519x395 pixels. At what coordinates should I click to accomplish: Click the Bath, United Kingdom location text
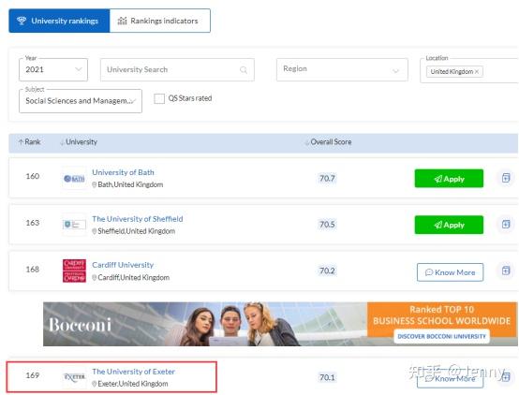pos(130,184)
